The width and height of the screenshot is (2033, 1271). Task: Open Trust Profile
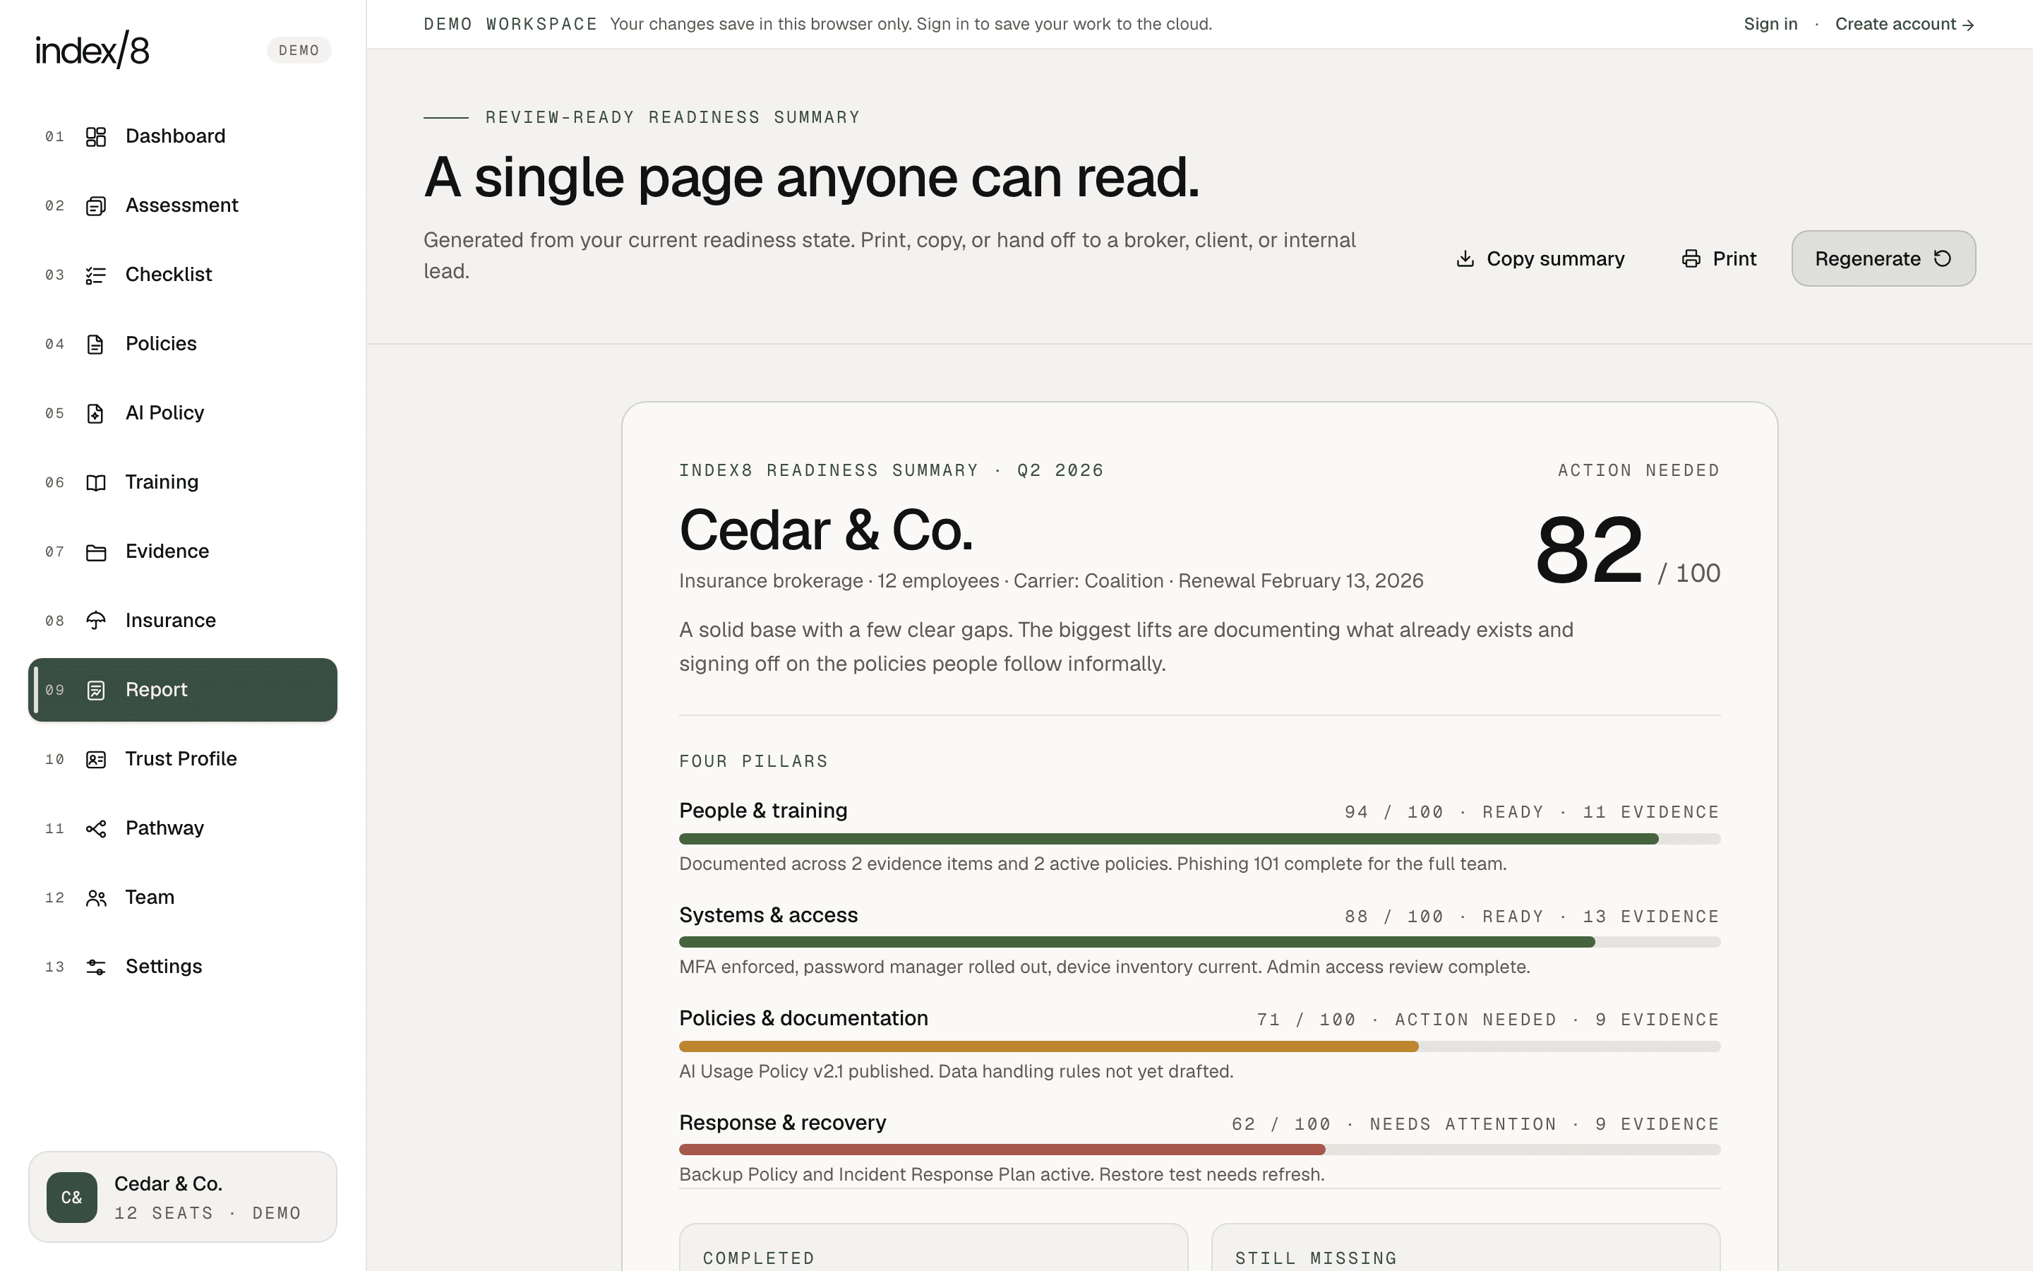182,760
